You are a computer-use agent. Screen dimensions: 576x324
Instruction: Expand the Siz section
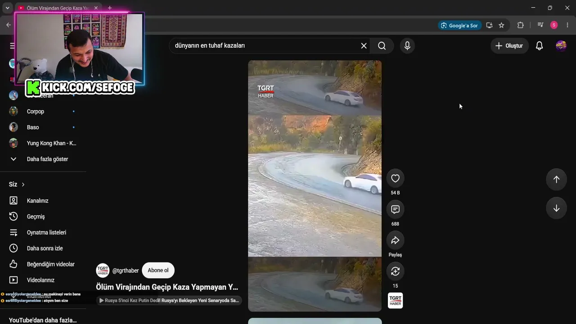(x=17, y=184)
